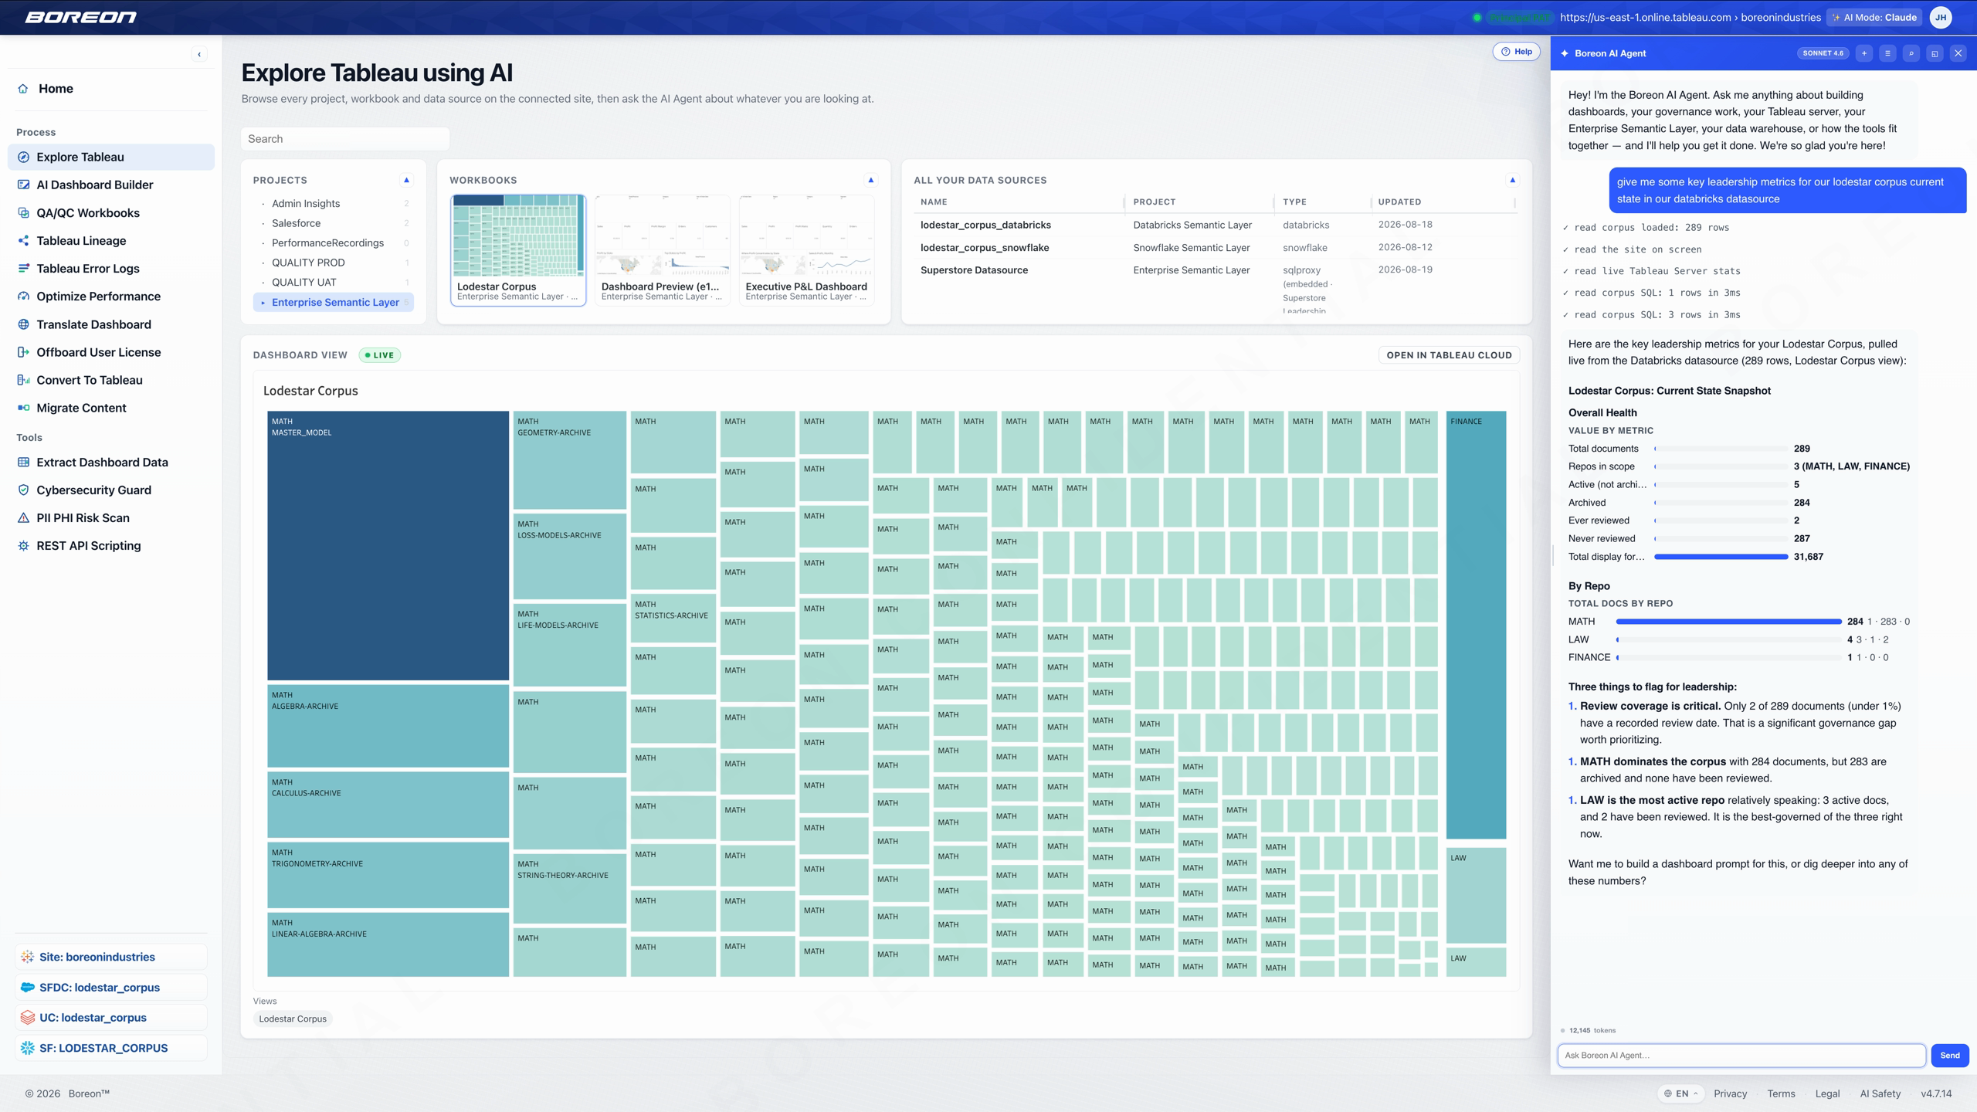Select the Lodestar Corpus view chip under Views

293,1019
